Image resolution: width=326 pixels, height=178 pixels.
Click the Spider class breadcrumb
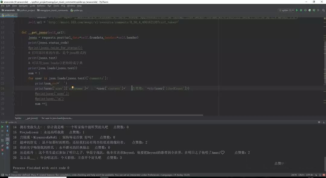tap(18, 118)
